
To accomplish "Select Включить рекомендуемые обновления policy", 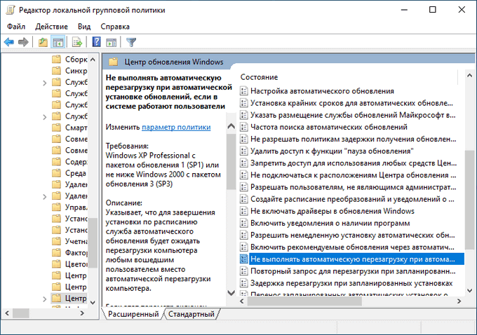I will (x=352, y=247).
